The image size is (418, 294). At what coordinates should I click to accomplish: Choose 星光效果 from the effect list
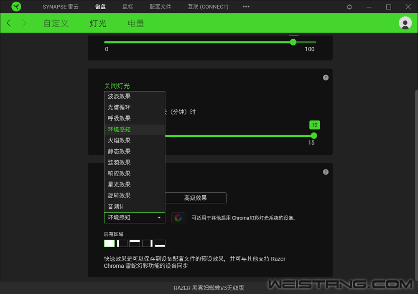pos(135,184)
